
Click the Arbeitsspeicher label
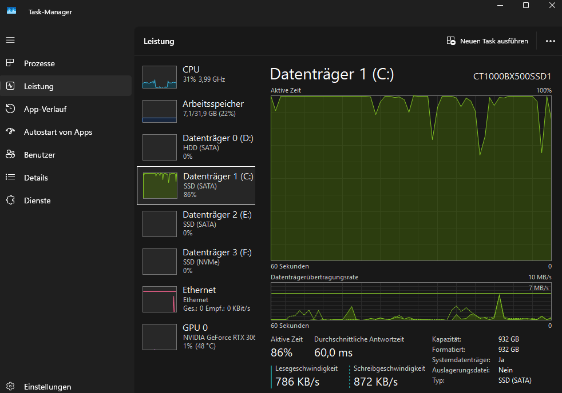coord(213,104)
